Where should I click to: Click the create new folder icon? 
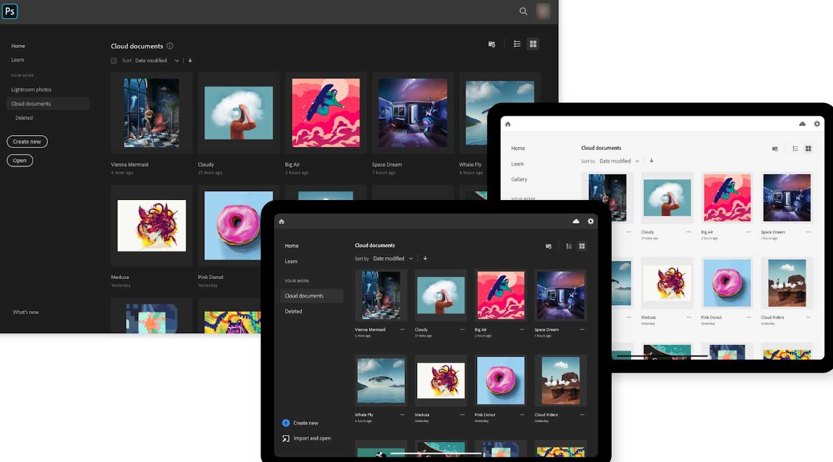pyautogui.click(x=491, y=43)
